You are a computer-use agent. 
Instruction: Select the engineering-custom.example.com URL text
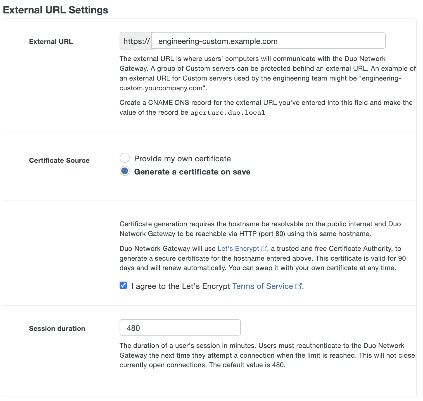point(218,41)
